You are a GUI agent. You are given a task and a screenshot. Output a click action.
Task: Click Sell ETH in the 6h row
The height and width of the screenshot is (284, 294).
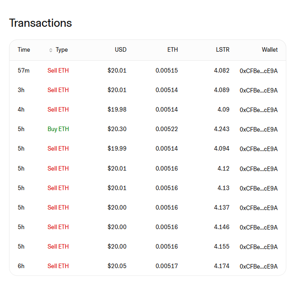point(58,266)
